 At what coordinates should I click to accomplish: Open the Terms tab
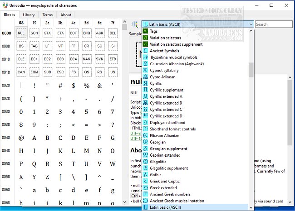coord(48,15)
